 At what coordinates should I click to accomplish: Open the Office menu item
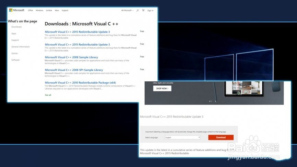coord(31,10)
